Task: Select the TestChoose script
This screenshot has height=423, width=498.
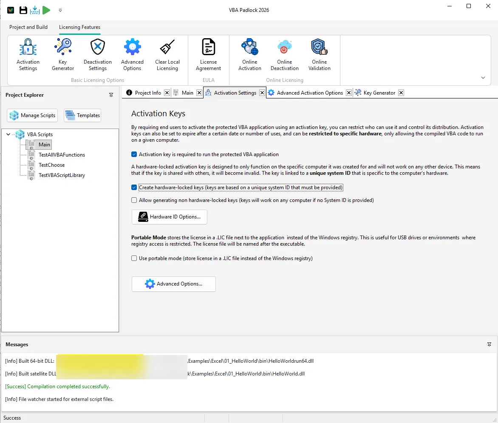Action: click(52, 165)
